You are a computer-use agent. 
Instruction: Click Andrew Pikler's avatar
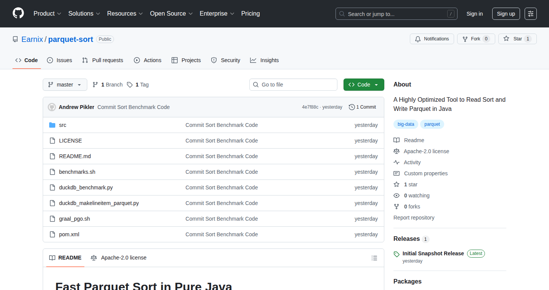(x=52, y=107)
